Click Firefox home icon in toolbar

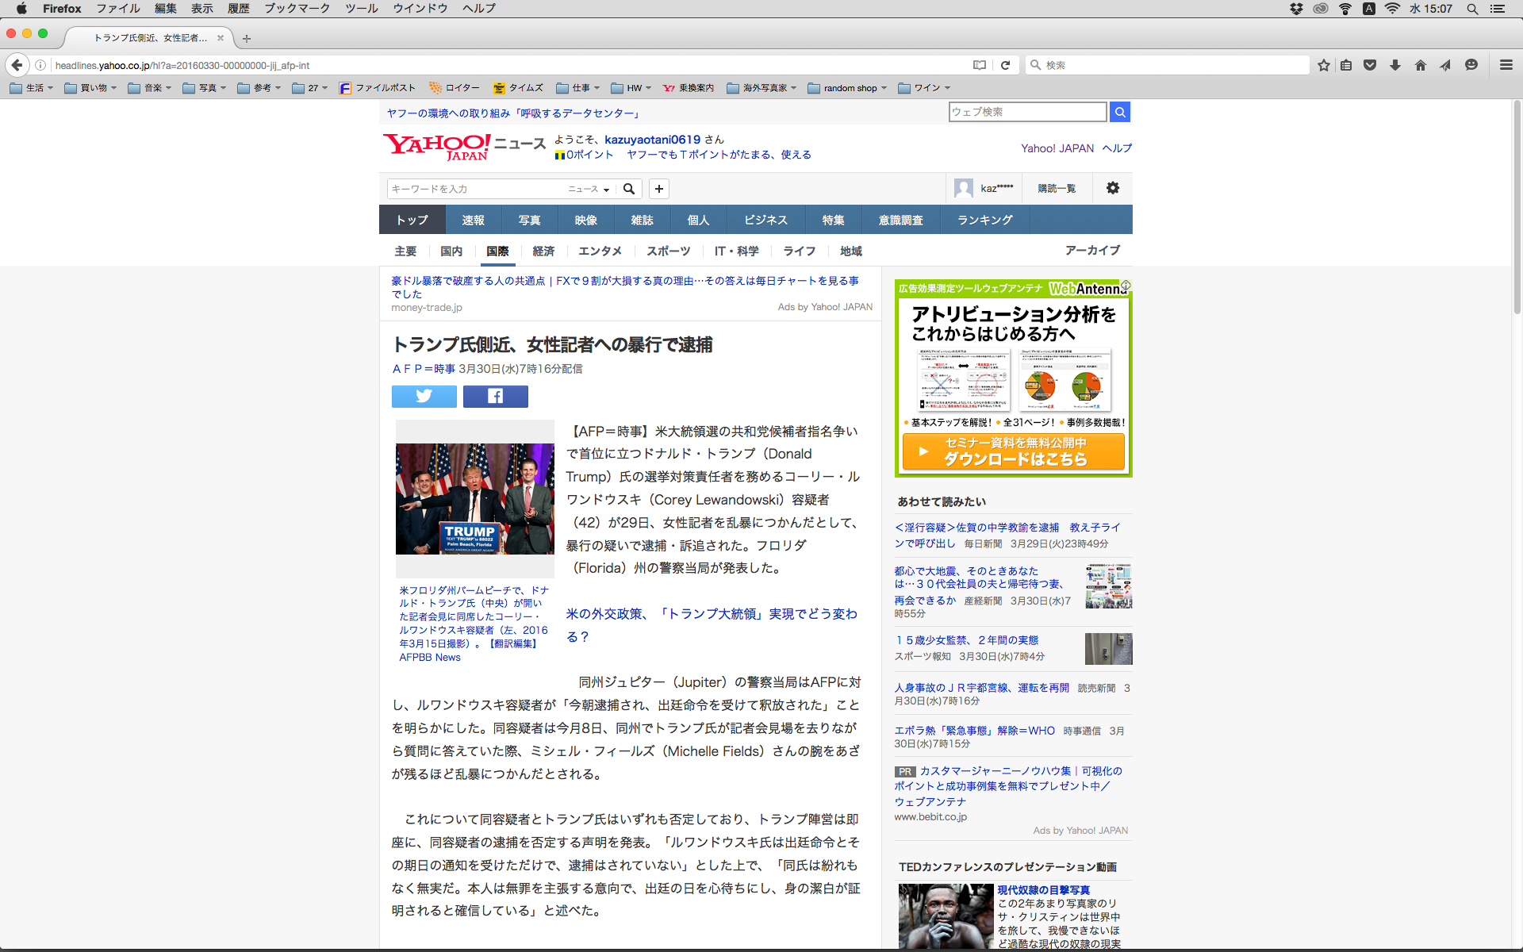(1420, 65)
